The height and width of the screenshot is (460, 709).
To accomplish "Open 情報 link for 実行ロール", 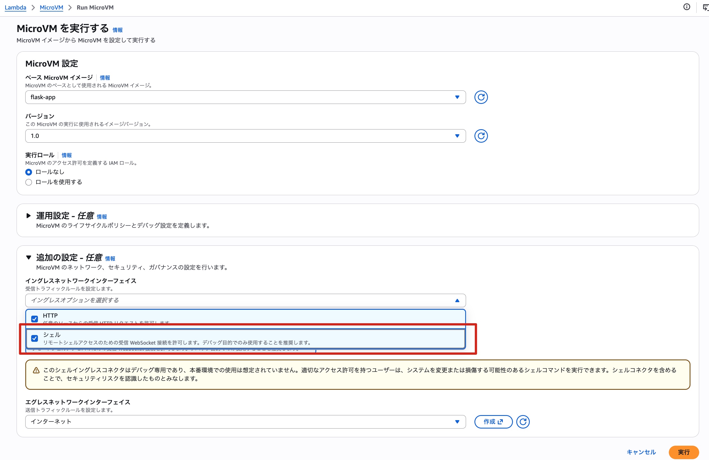I will 66,155.
